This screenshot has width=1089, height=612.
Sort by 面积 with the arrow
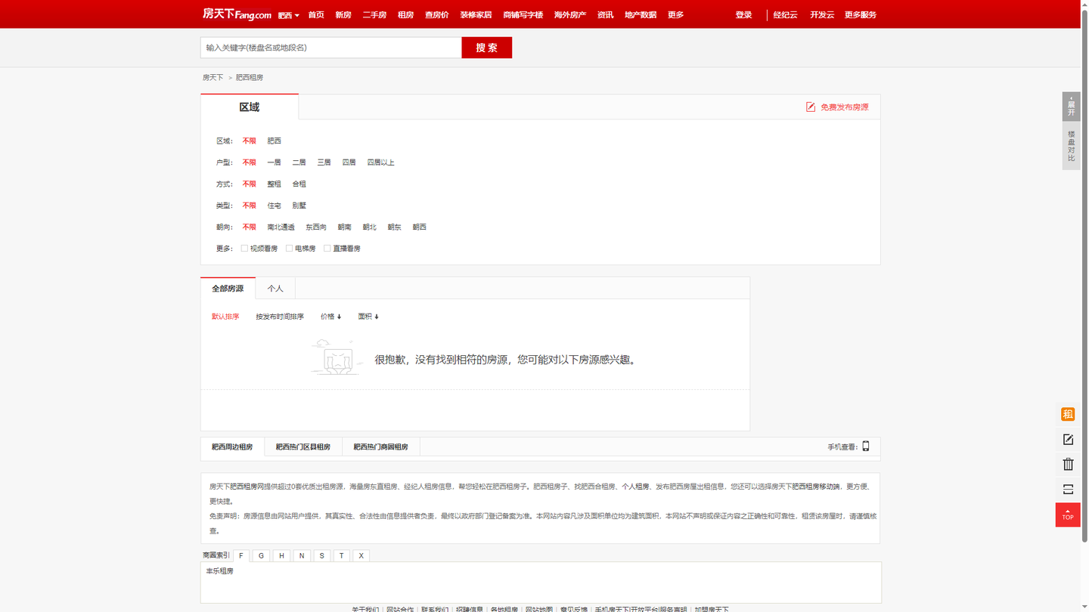pyautogui.click(x=368, y=317)
